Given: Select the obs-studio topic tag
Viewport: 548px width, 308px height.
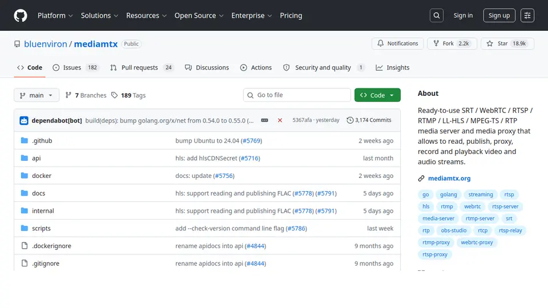Looking at the screenshot, I should coord(454,230).
